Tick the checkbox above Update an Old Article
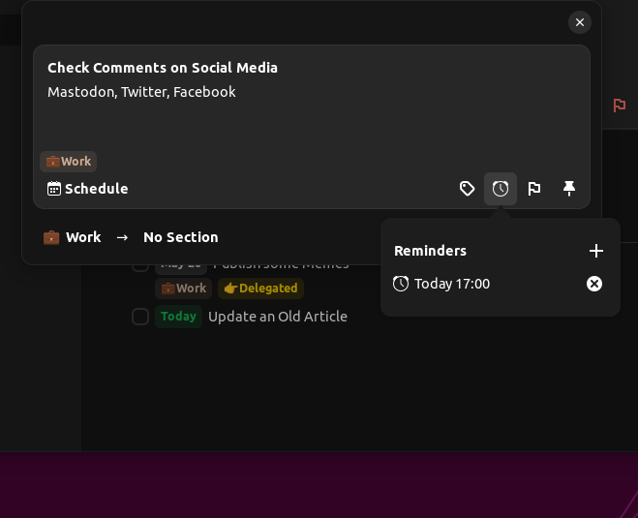This screenshot has width=638, height=518. click(x=140, y=266)
